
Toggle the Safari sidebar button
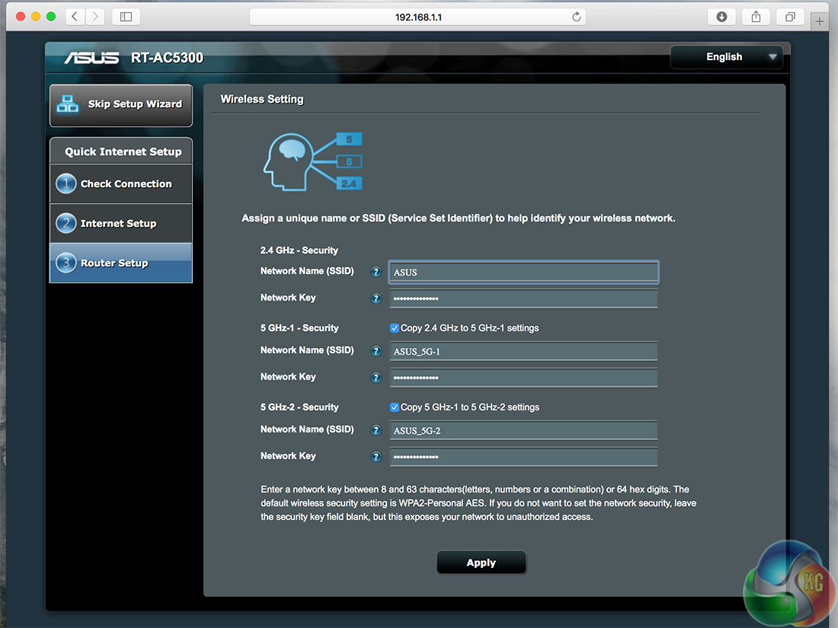pos(126,17)
